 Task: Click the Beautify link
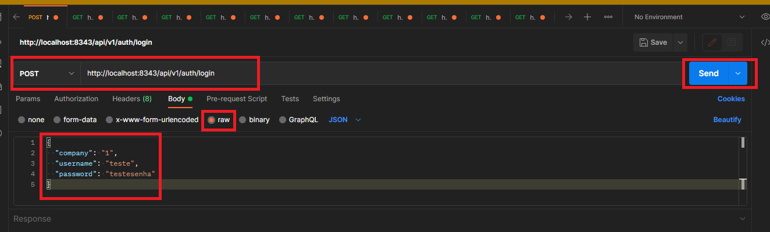coord(728,120)
